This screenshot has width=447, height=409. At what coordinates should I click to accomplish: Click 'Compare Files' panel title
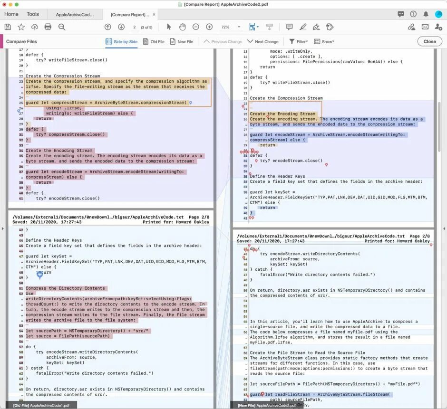21,42
